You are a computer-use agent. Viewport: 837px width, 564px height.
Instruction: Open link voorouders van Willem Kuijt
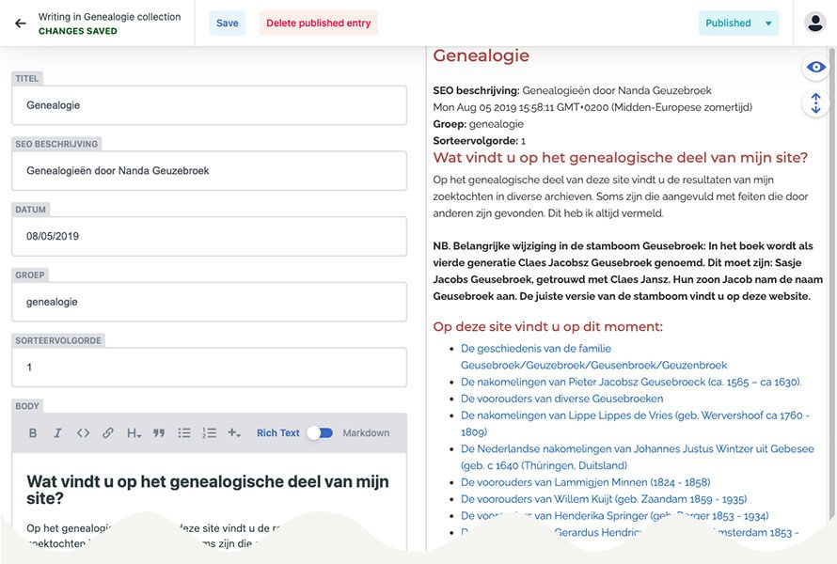coord(604,499)
